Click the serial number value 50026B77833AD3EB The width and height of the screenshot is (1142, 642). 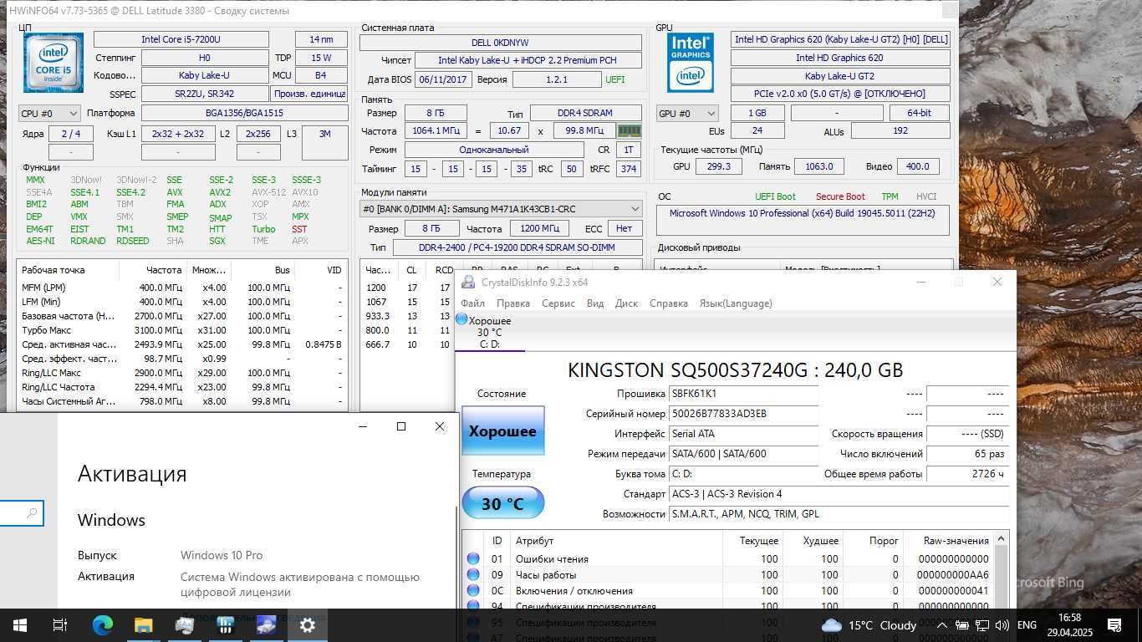click(x=743, y=414)
